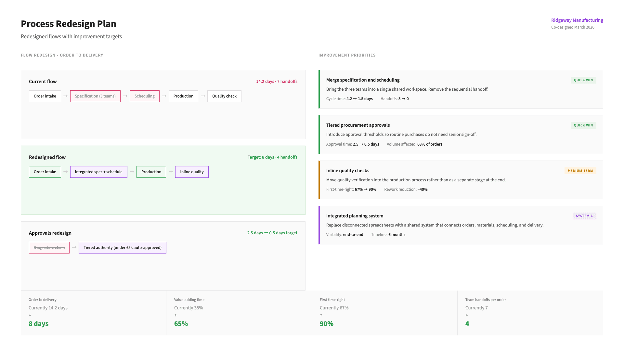Click the down arrow under Currently 14.2 days
This screenshot has width=624, height=351.
pyautogui.click(x=30, y=315)
